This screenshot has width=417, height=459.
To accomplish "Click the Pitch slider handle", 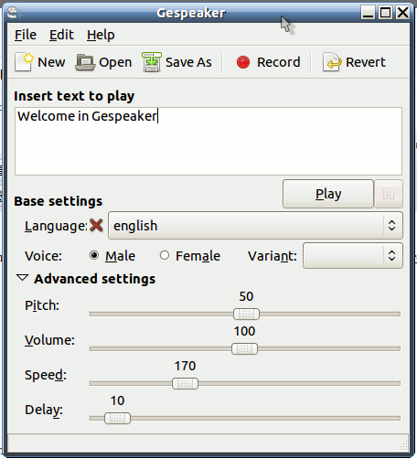I will click(x=246, y=314).
